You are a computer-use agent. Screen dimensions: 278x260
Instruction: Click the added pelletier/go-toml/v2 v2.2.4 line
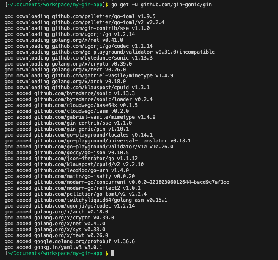pyautogui.click(x=76, y=194)
